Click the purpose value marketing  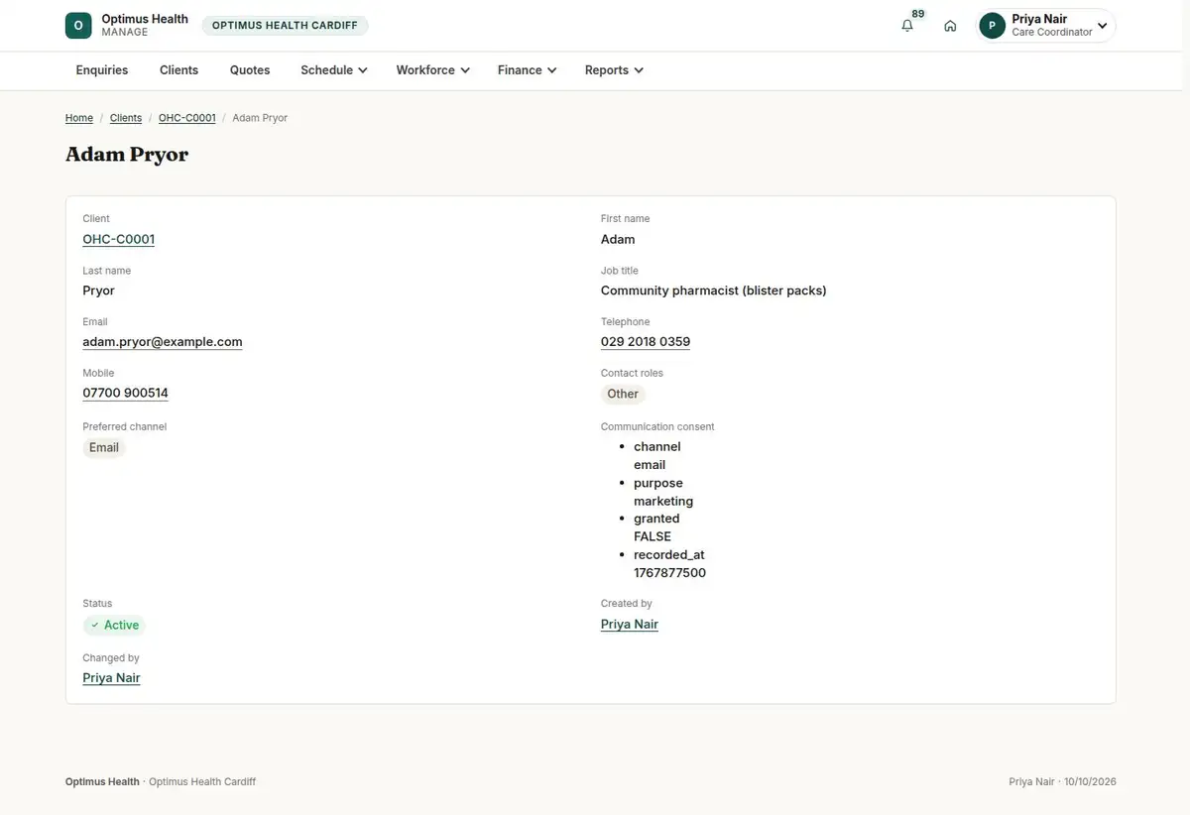pos(663,501)
